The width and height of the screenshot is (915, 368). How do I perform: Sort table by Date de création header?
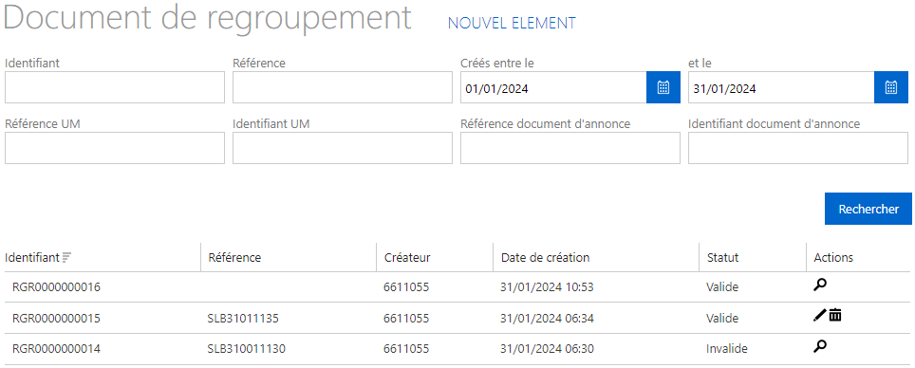545,257
